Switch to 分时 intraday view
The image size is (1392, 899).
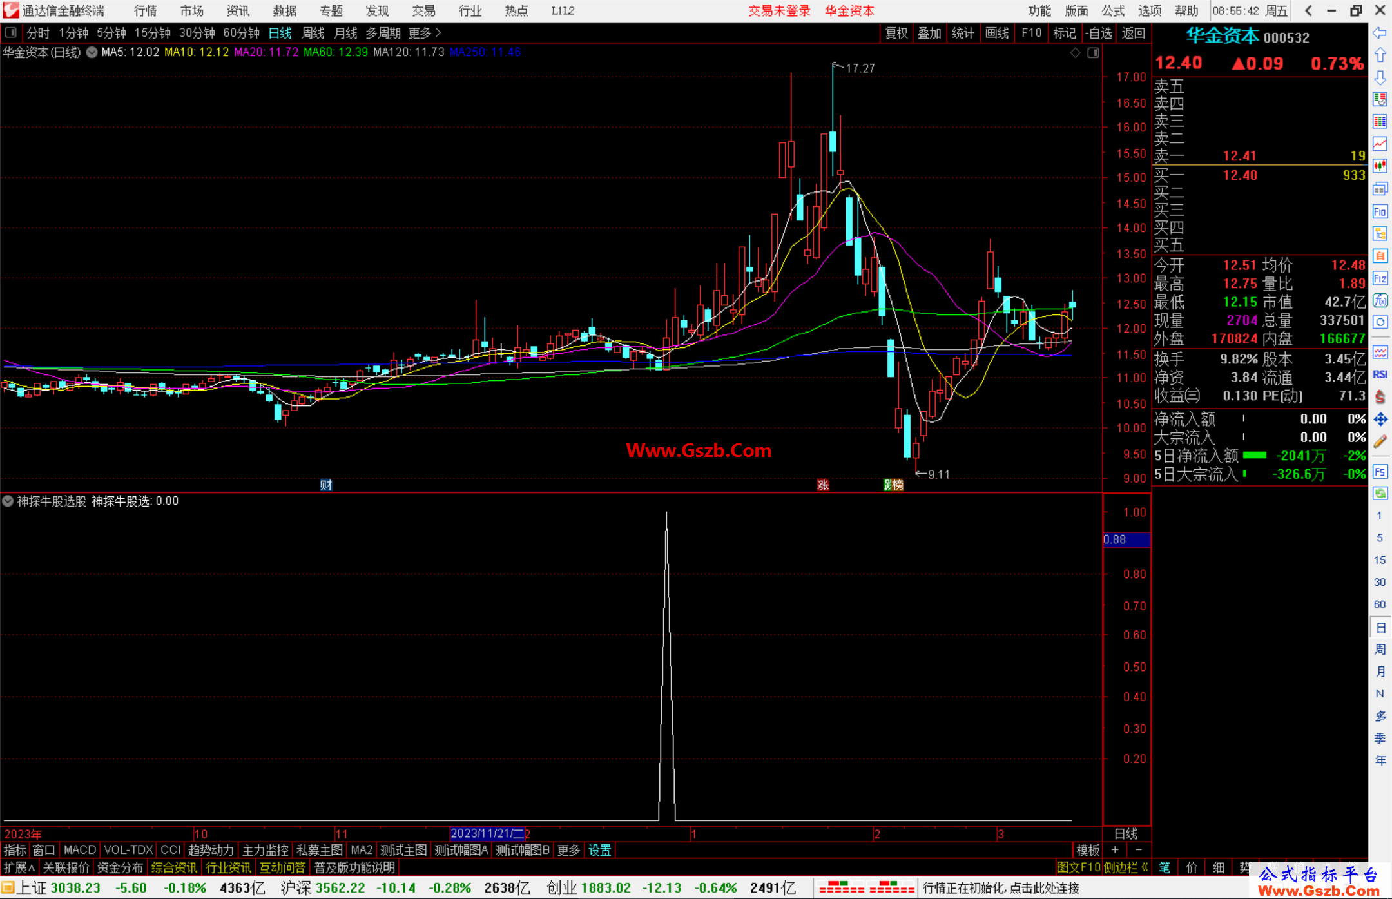[x=38, y=33]
